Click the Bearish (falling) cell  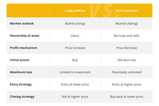[x=127, y=24]
